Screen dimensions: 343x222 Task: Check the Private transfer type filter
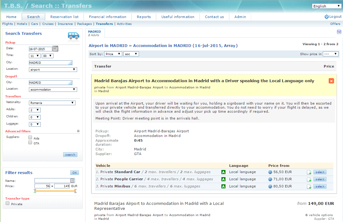(7, 203)
